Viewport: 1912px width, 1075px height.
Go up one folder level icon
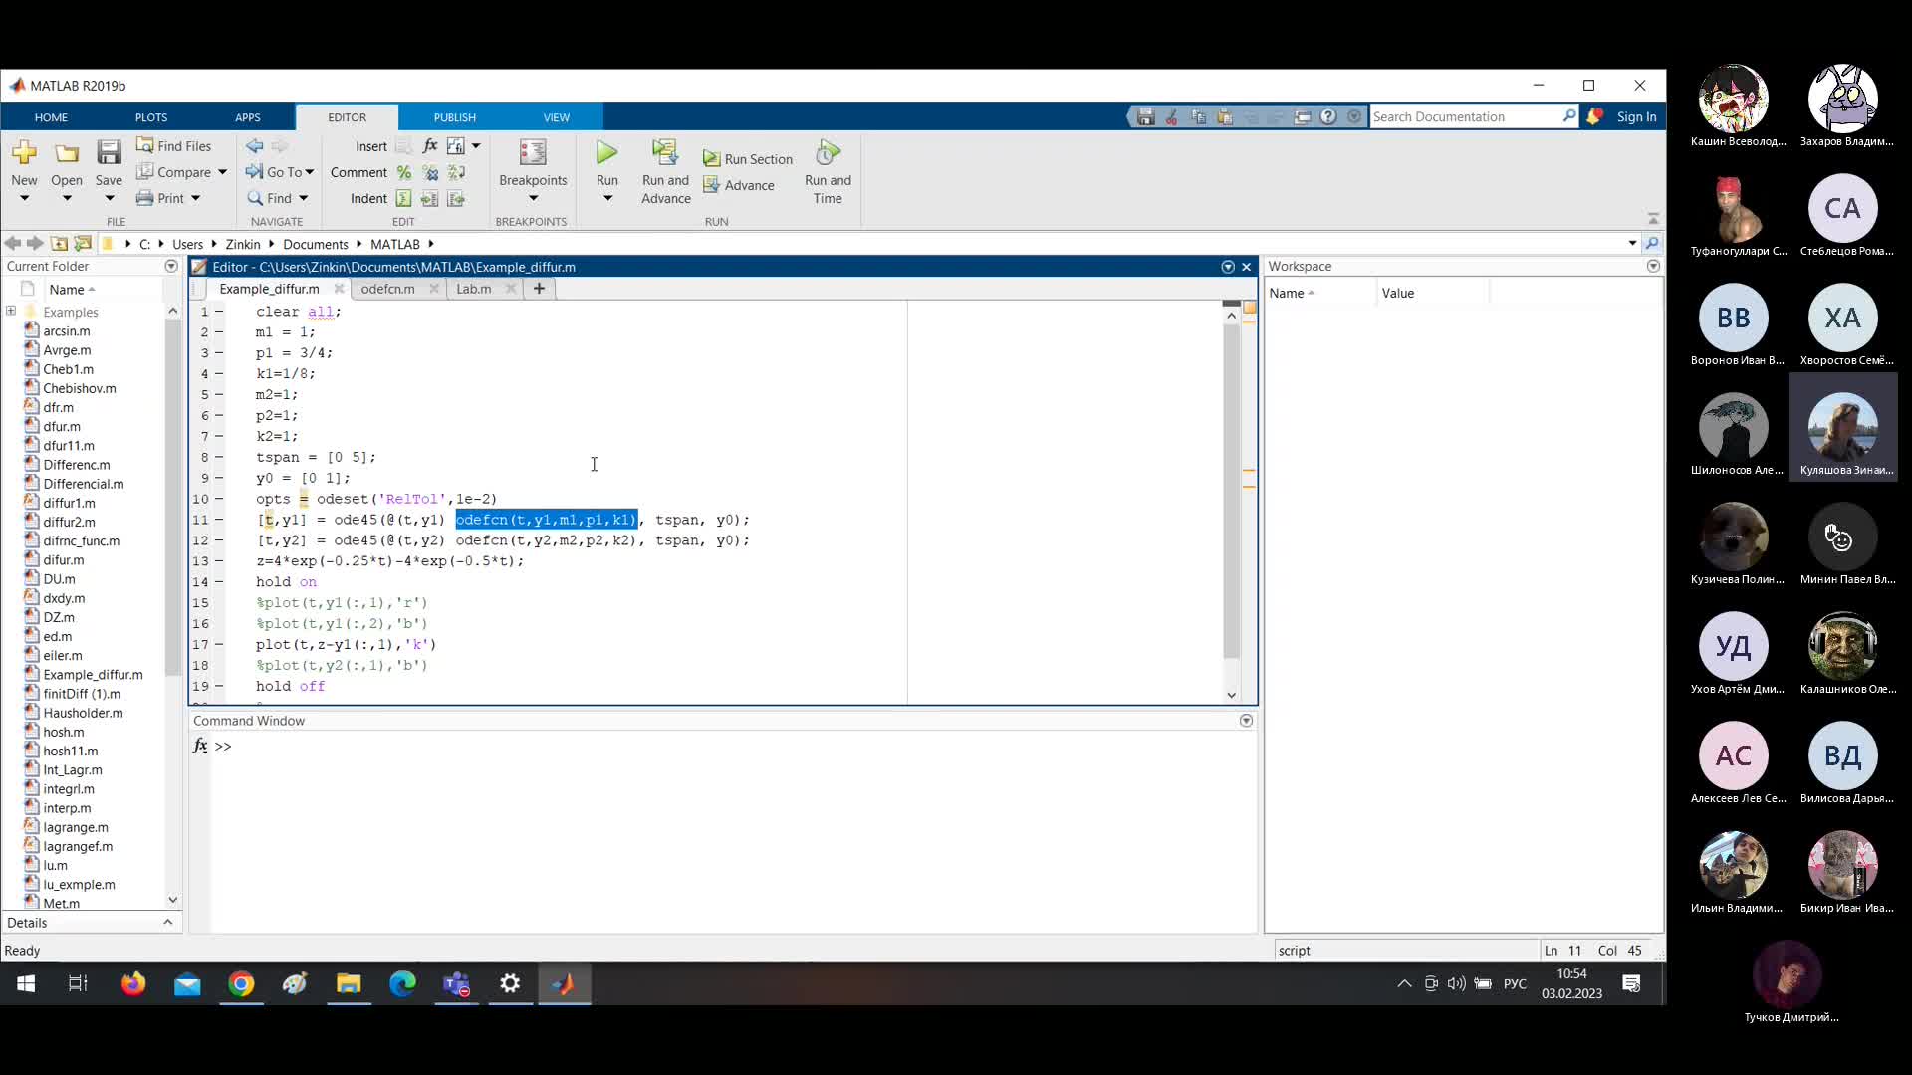point(60,244)
